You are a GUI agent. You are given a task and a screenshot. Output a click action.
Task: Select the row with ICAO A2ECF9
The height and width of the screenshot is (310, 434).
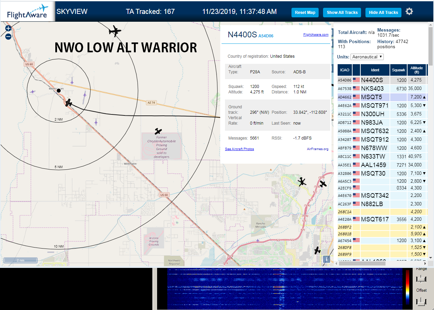[x=382, y=188]
